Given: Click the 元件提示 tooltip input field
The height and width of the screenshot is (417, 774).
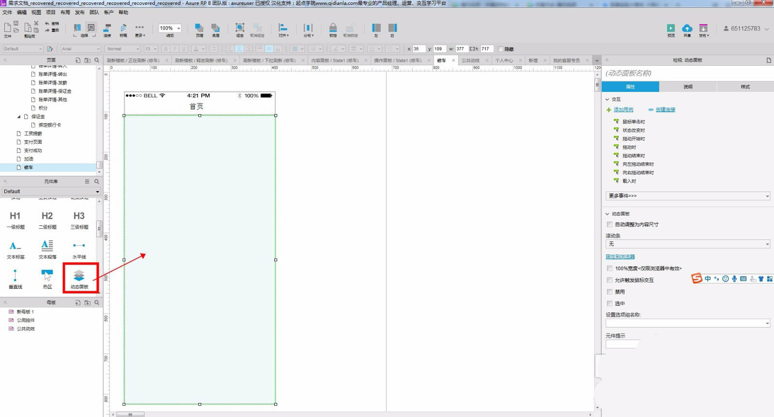Looking at the screenshot, I should [x=622, y=344].
